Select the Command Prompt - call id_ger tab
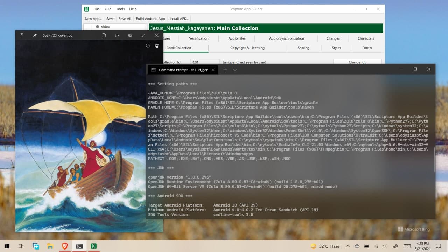448x252 pixels. click(x=183, y=70)
